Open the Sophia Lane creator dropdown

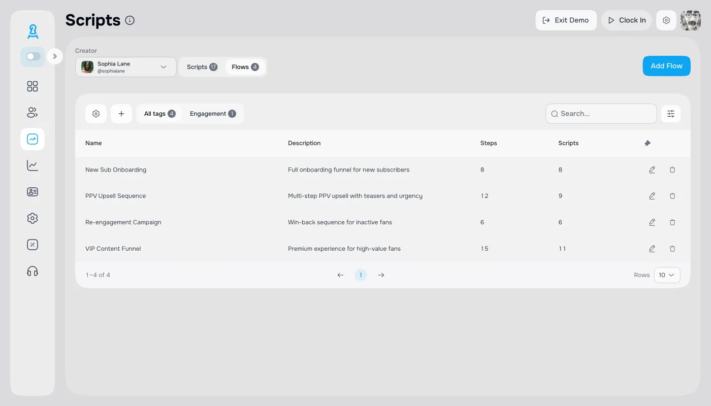pyautogui.click(x=125, y=67)
